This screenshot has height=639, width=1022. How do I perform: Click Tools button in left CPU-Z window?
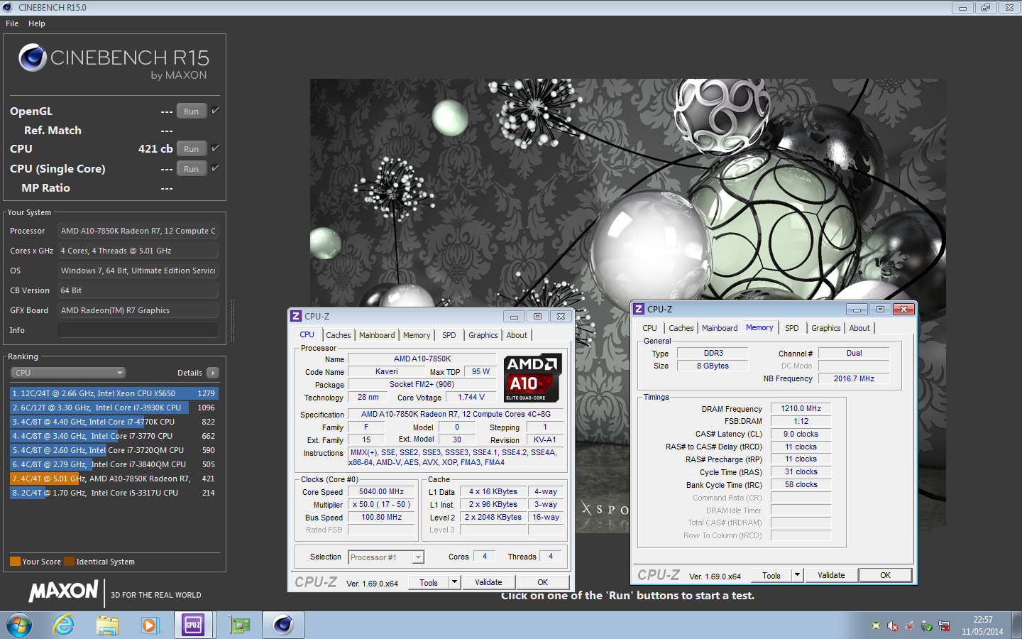429,583
